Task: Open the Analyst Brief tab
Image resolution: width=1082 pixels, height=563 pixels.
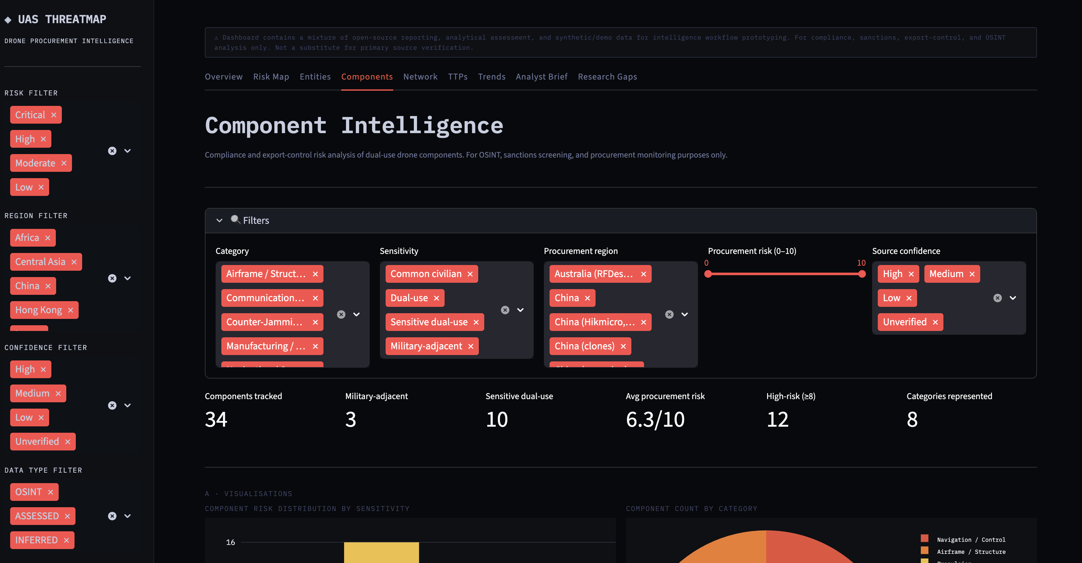Action: [x=541, y=77]
